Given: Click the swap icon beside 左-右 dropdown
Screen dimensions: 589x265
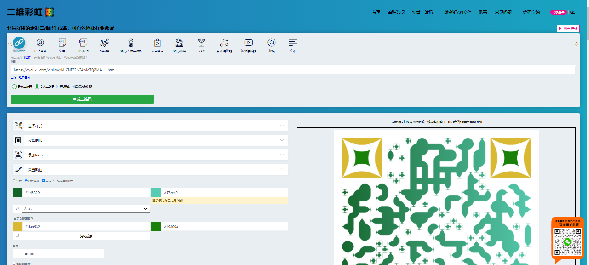Looking at the screenshot, I should [17, 209].
